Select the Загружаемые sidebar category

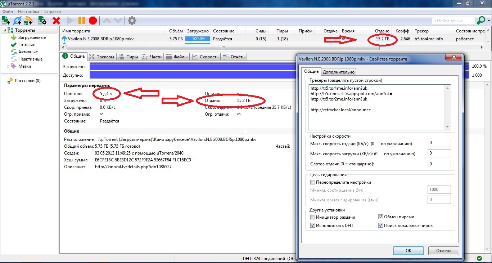[32, 37]
